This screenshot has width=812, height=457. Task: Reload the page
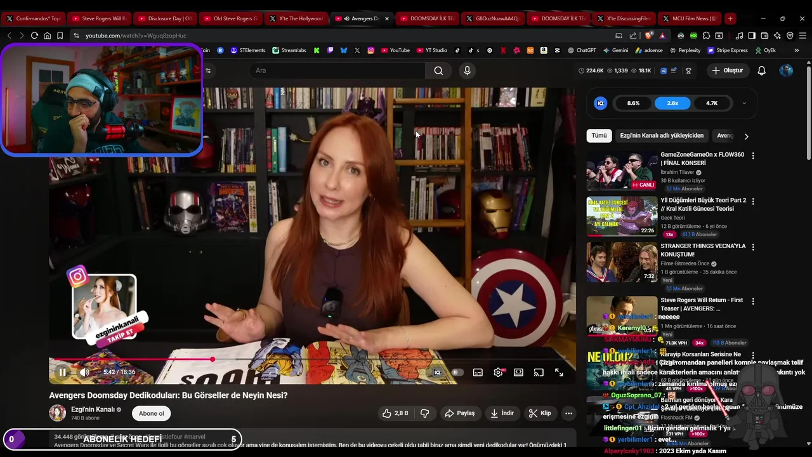click(34, 36)
